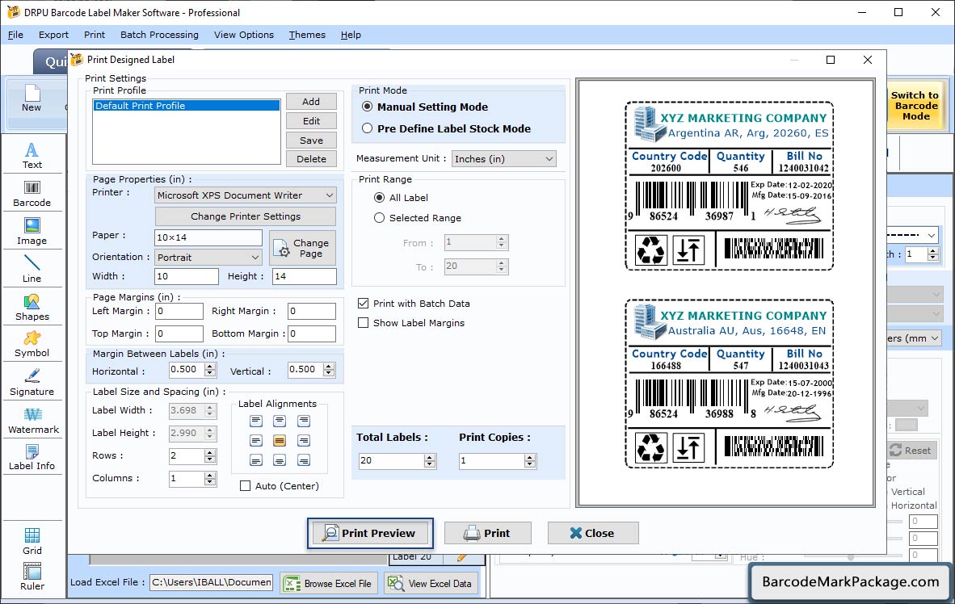Increase the Print Copies value
Screen dimensions: 955x604
coord(531,457)
